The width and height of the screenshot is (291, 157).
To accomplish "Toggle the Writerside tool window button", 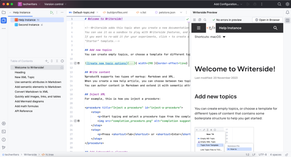I will (x=4, y=20).
